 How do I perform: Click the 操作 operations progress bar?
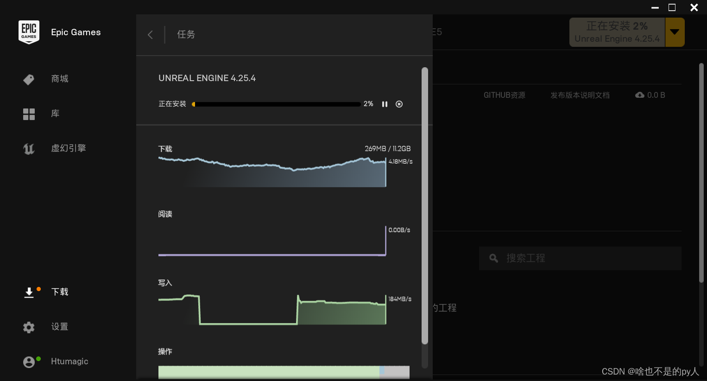[x=284, y=372]
